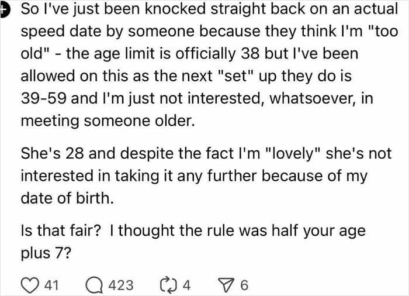Click the repost count 4
The width and height of the screenshot is (409, 296).
(x=186, y=285)
